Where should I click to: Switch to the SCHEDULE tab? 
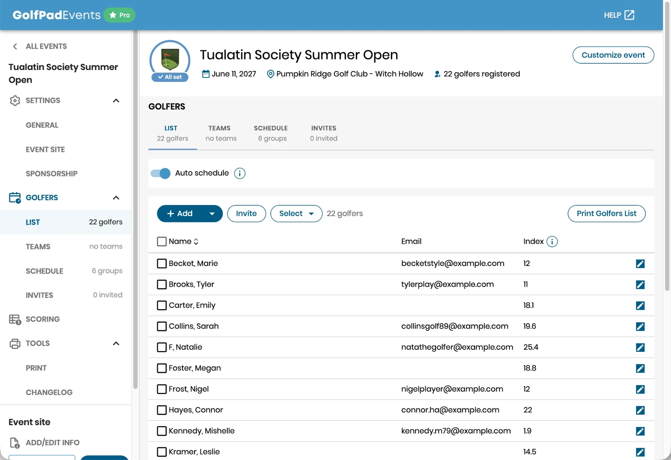click(272, 133)
